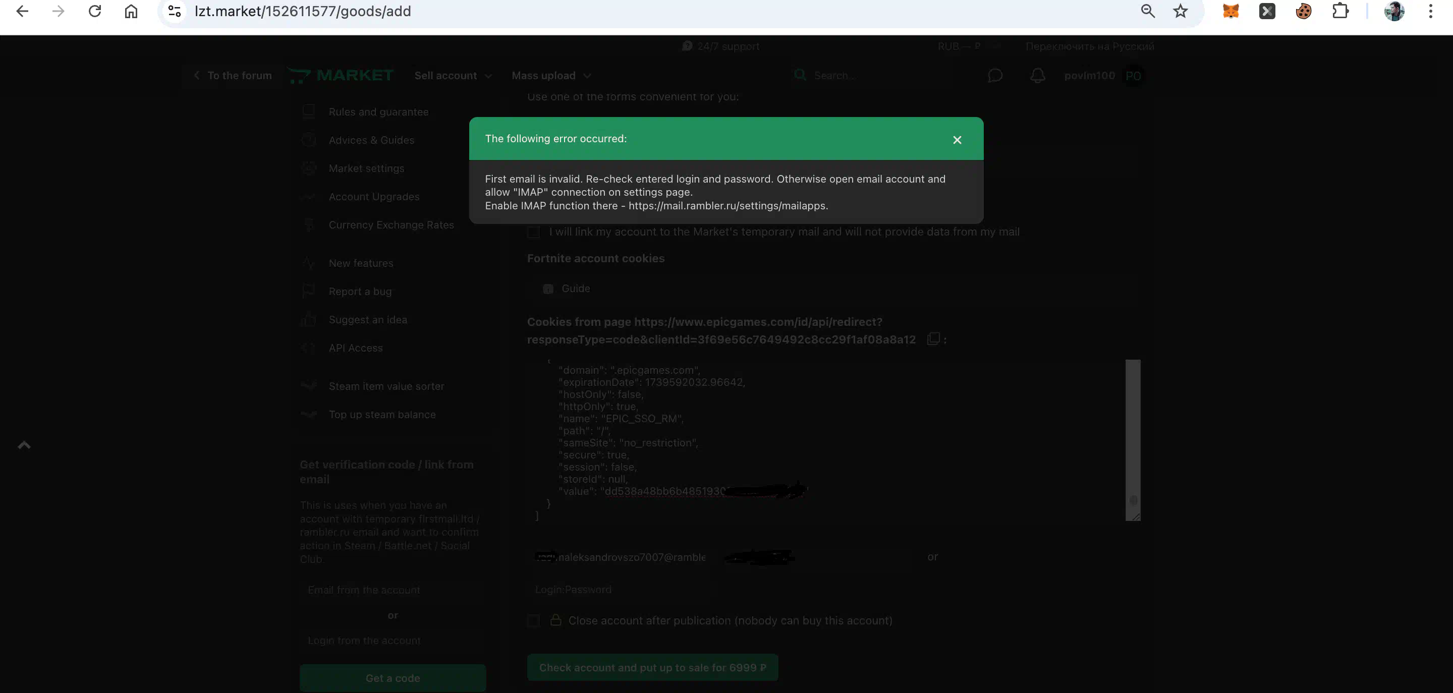Open Report a bug
This screenshot has width=1453, height=693.
[360, 291]
